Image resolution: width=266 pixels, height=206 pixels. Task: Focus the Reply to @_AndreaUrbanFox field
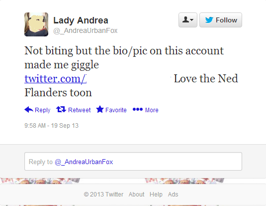pos(133,162)
